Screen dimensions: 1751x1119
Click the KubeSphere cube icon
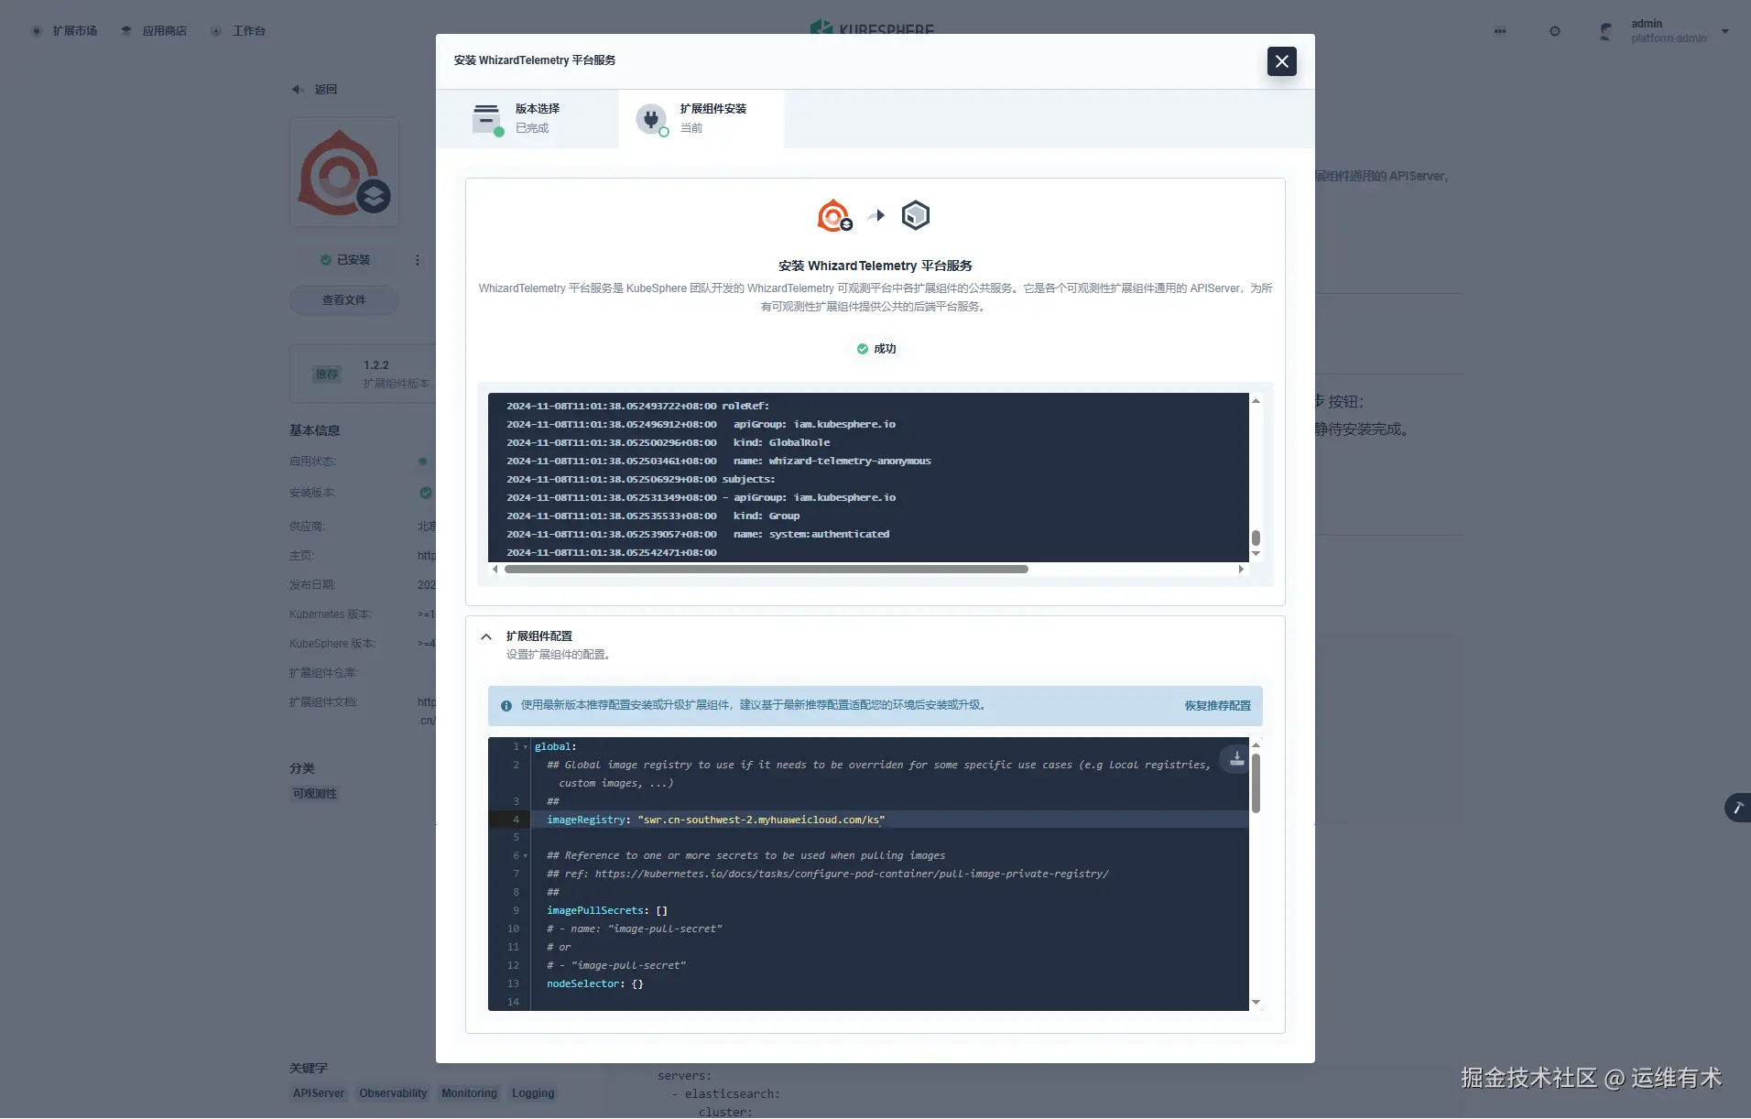coord(916,215)
